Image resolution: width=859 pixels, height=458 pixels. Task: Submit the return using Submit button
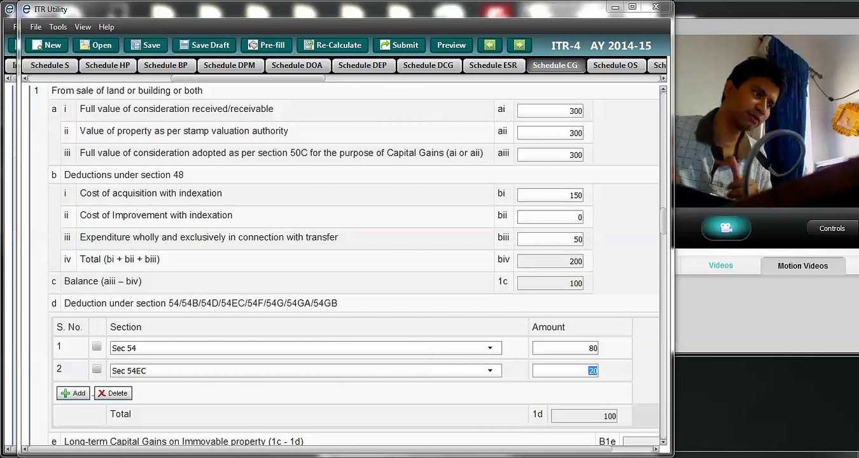(x=398, y=45)
